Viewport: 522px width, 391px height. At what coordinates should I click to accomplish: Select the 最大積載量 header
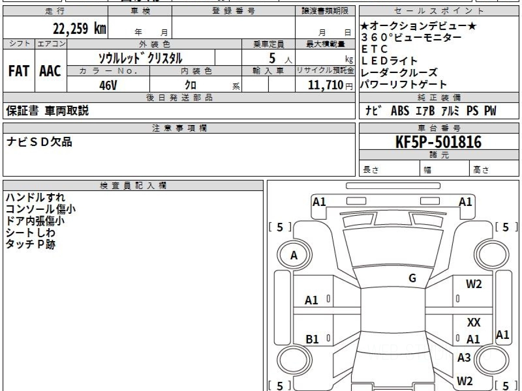coord(325,44)
